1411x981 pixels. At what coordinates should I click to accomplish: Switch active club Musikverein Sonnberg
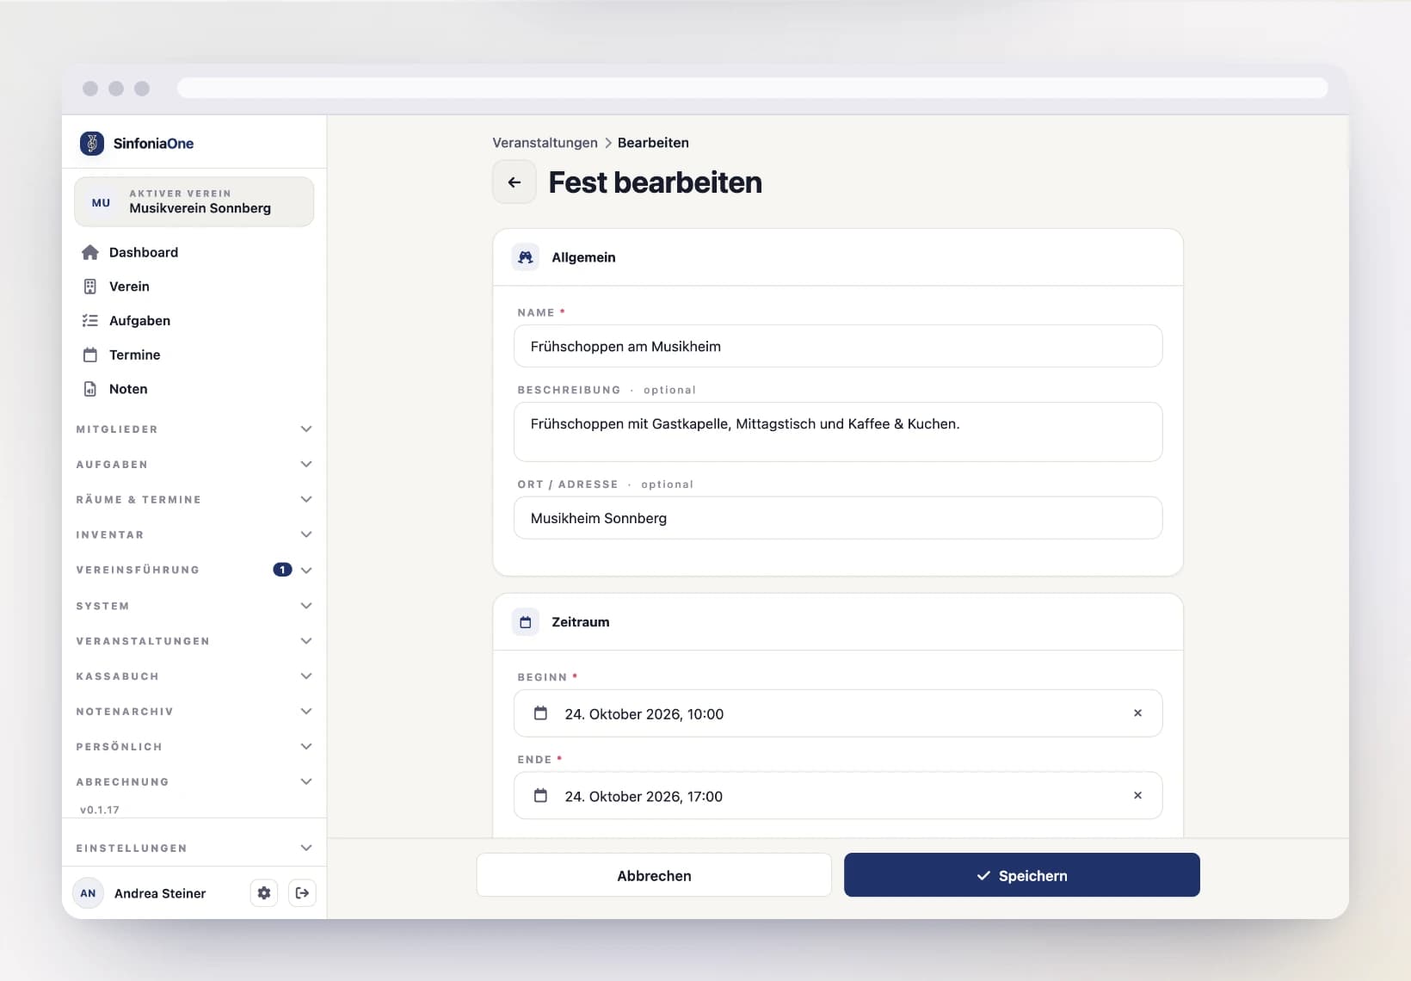coord(194,202)
